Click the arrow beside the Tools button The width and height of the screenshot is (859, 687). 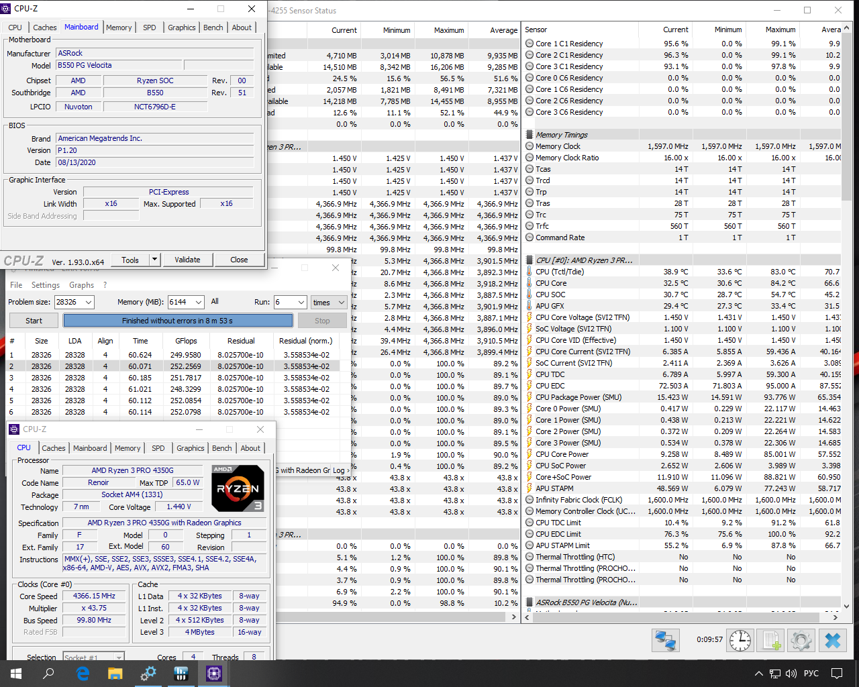tap(154, 260)
